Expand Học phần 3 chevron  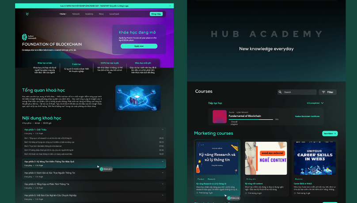(x=163, y=173)
